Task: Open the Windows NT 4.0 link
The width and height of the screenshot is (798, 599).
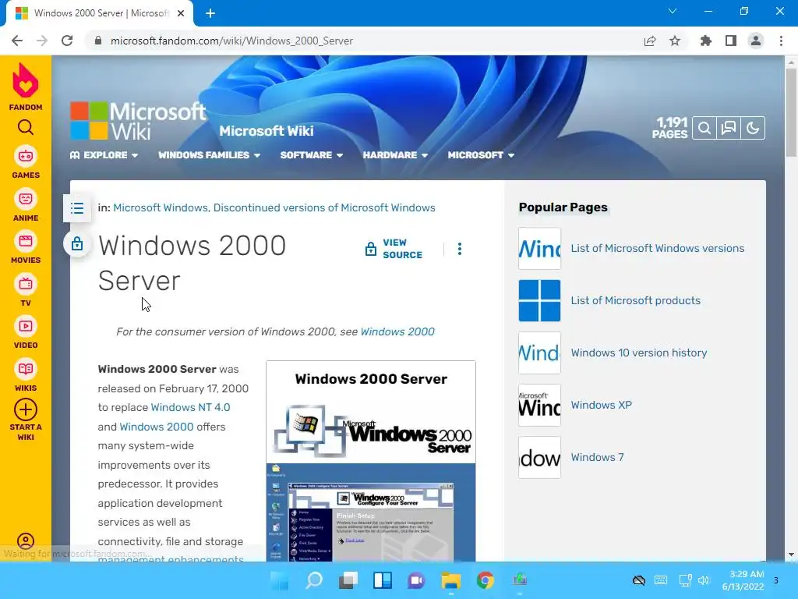Action: click(190, 407)
